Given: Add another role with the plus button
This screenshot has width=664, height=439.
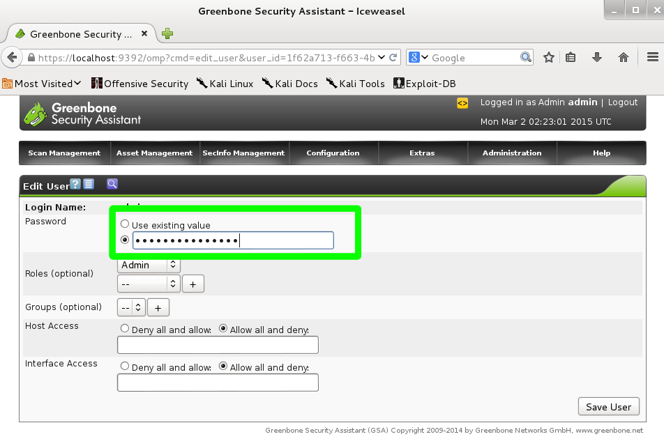Looking at the screenshot, I should (193, 284).
